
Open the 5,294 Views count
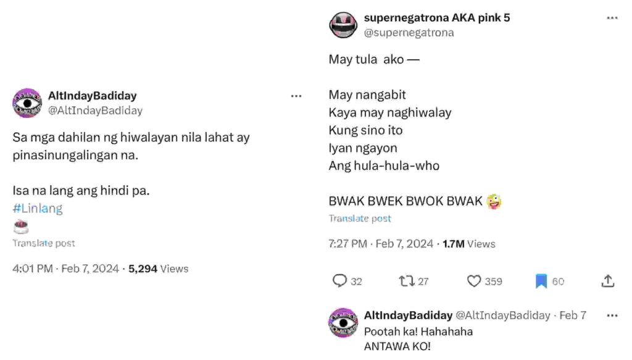point(158,269)
